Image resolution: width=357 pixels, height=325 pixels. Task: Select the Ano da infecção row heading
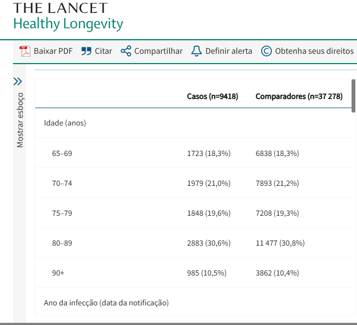(x=106, y=303)
